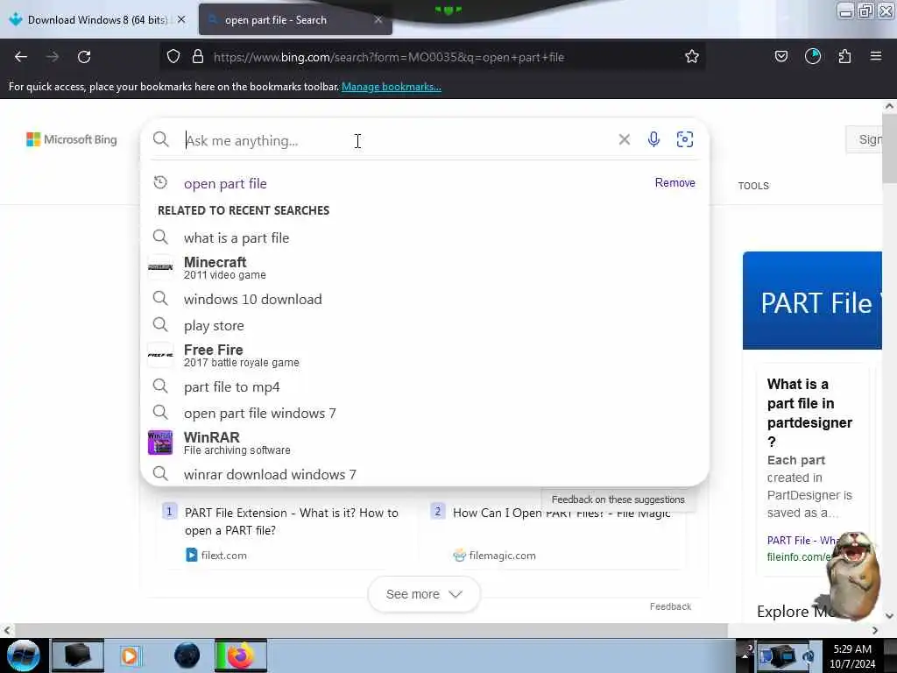Viewport: 897px width, 673px height.
Task: Click the vertical scrollbar down arrow
Action: 889,616
